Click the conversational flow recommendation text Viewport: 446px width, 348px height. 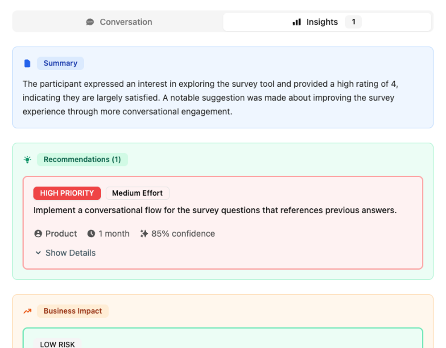tap(215, 210)
